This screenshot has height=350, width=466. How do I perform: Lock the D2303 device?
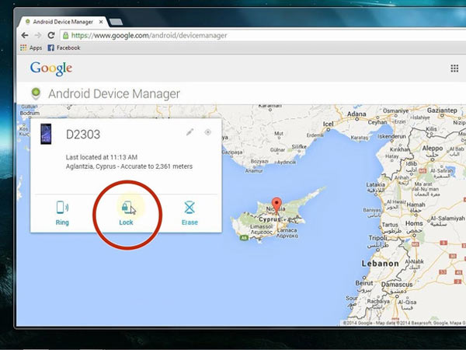(127, 213)
